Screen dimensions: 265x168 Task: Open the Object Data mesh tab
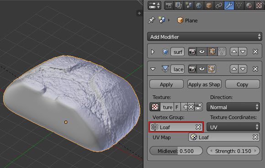239,5
